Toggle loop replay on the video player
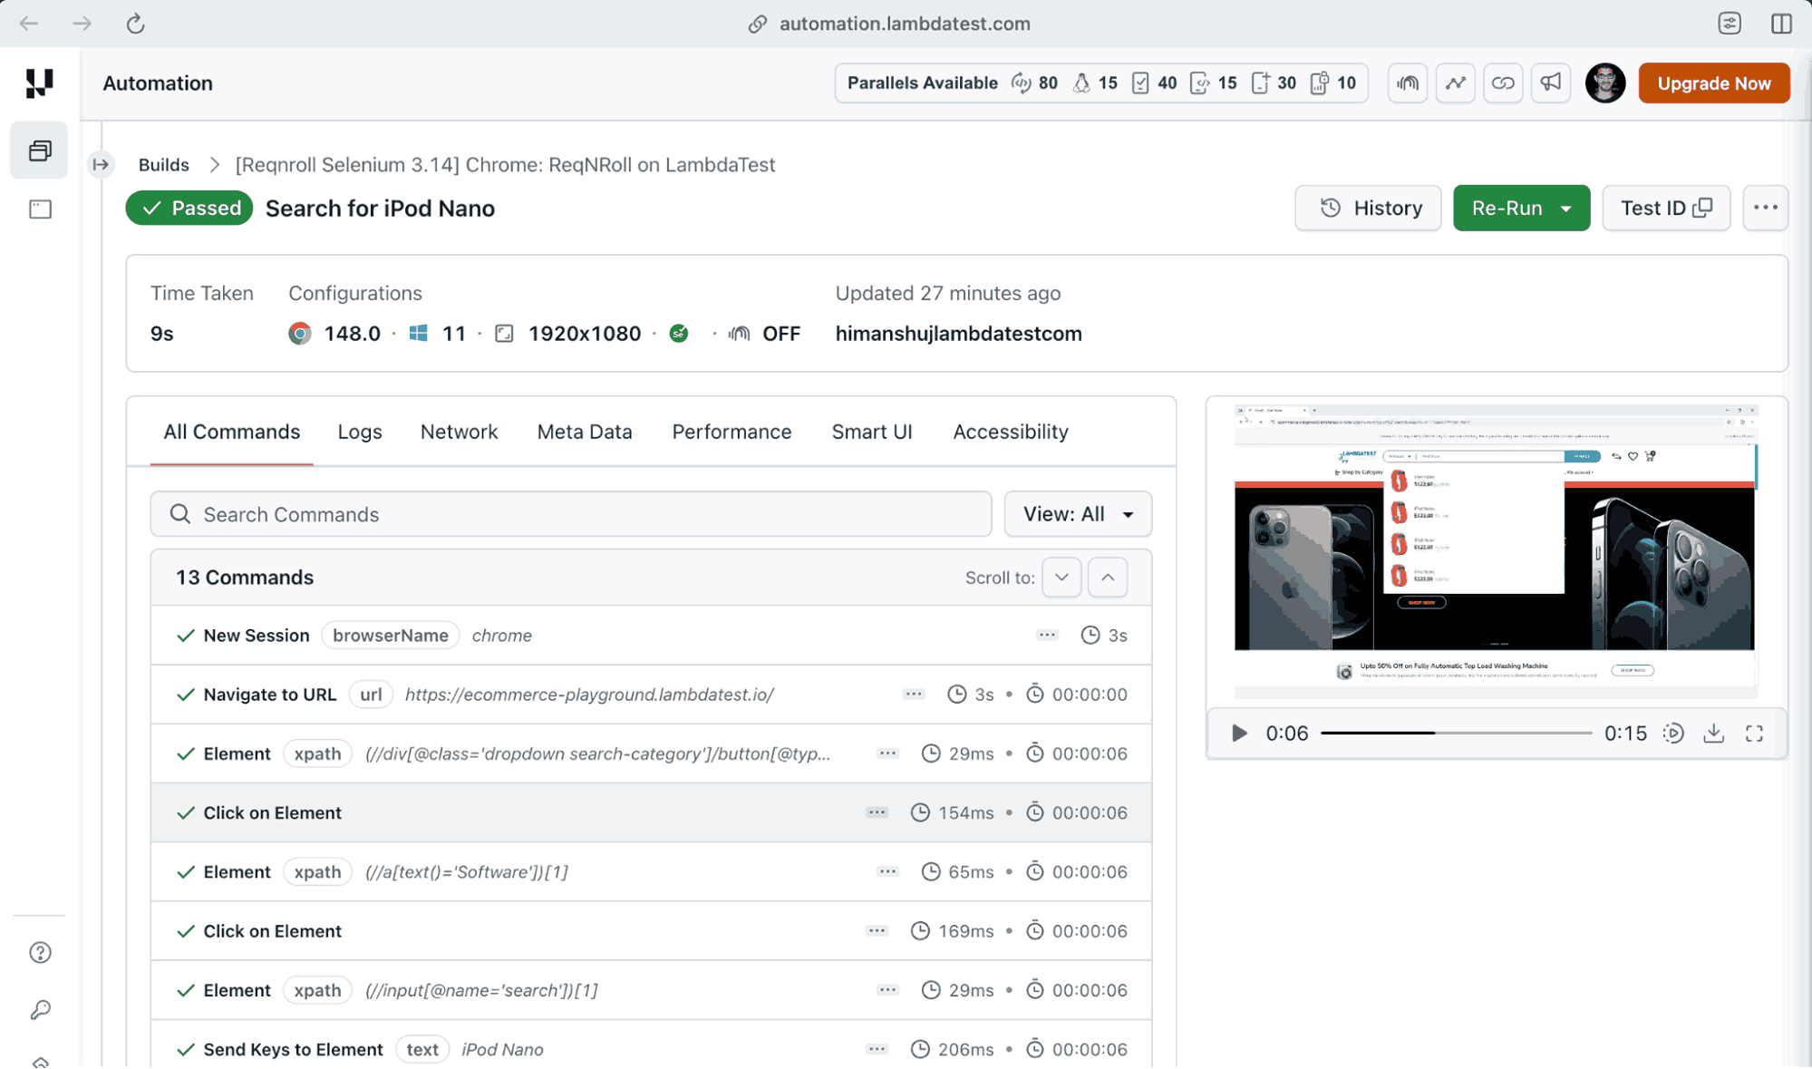This screenshot has height=1069, width=1812. click(x=1673, y=734)
